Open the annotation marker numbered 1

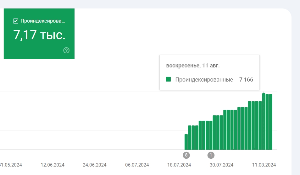pyautogui.click(x=211, y=155)
